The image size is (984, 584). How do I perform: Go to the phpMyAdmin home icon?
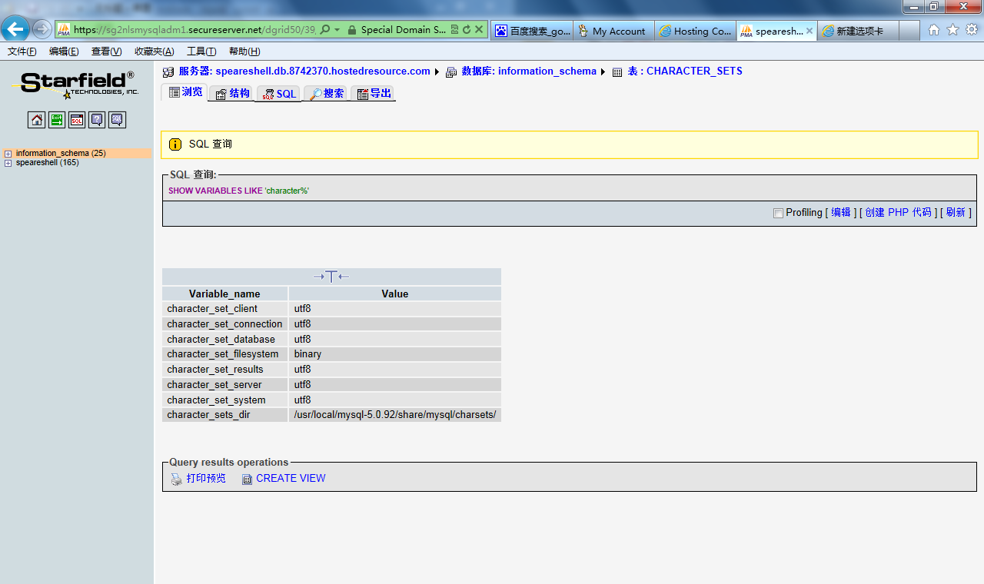click(x=36, y=120)
